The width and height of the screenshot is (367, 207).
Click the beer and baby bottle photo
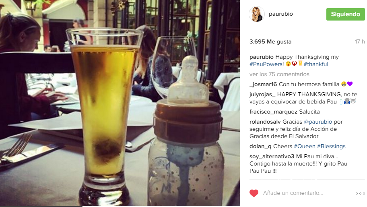pos(120,103)
